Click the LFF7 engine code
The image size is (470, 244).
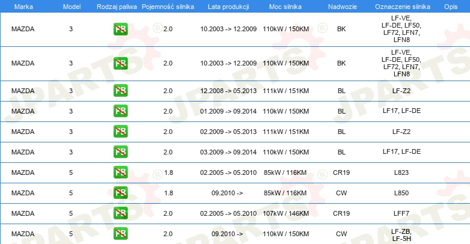401,213
